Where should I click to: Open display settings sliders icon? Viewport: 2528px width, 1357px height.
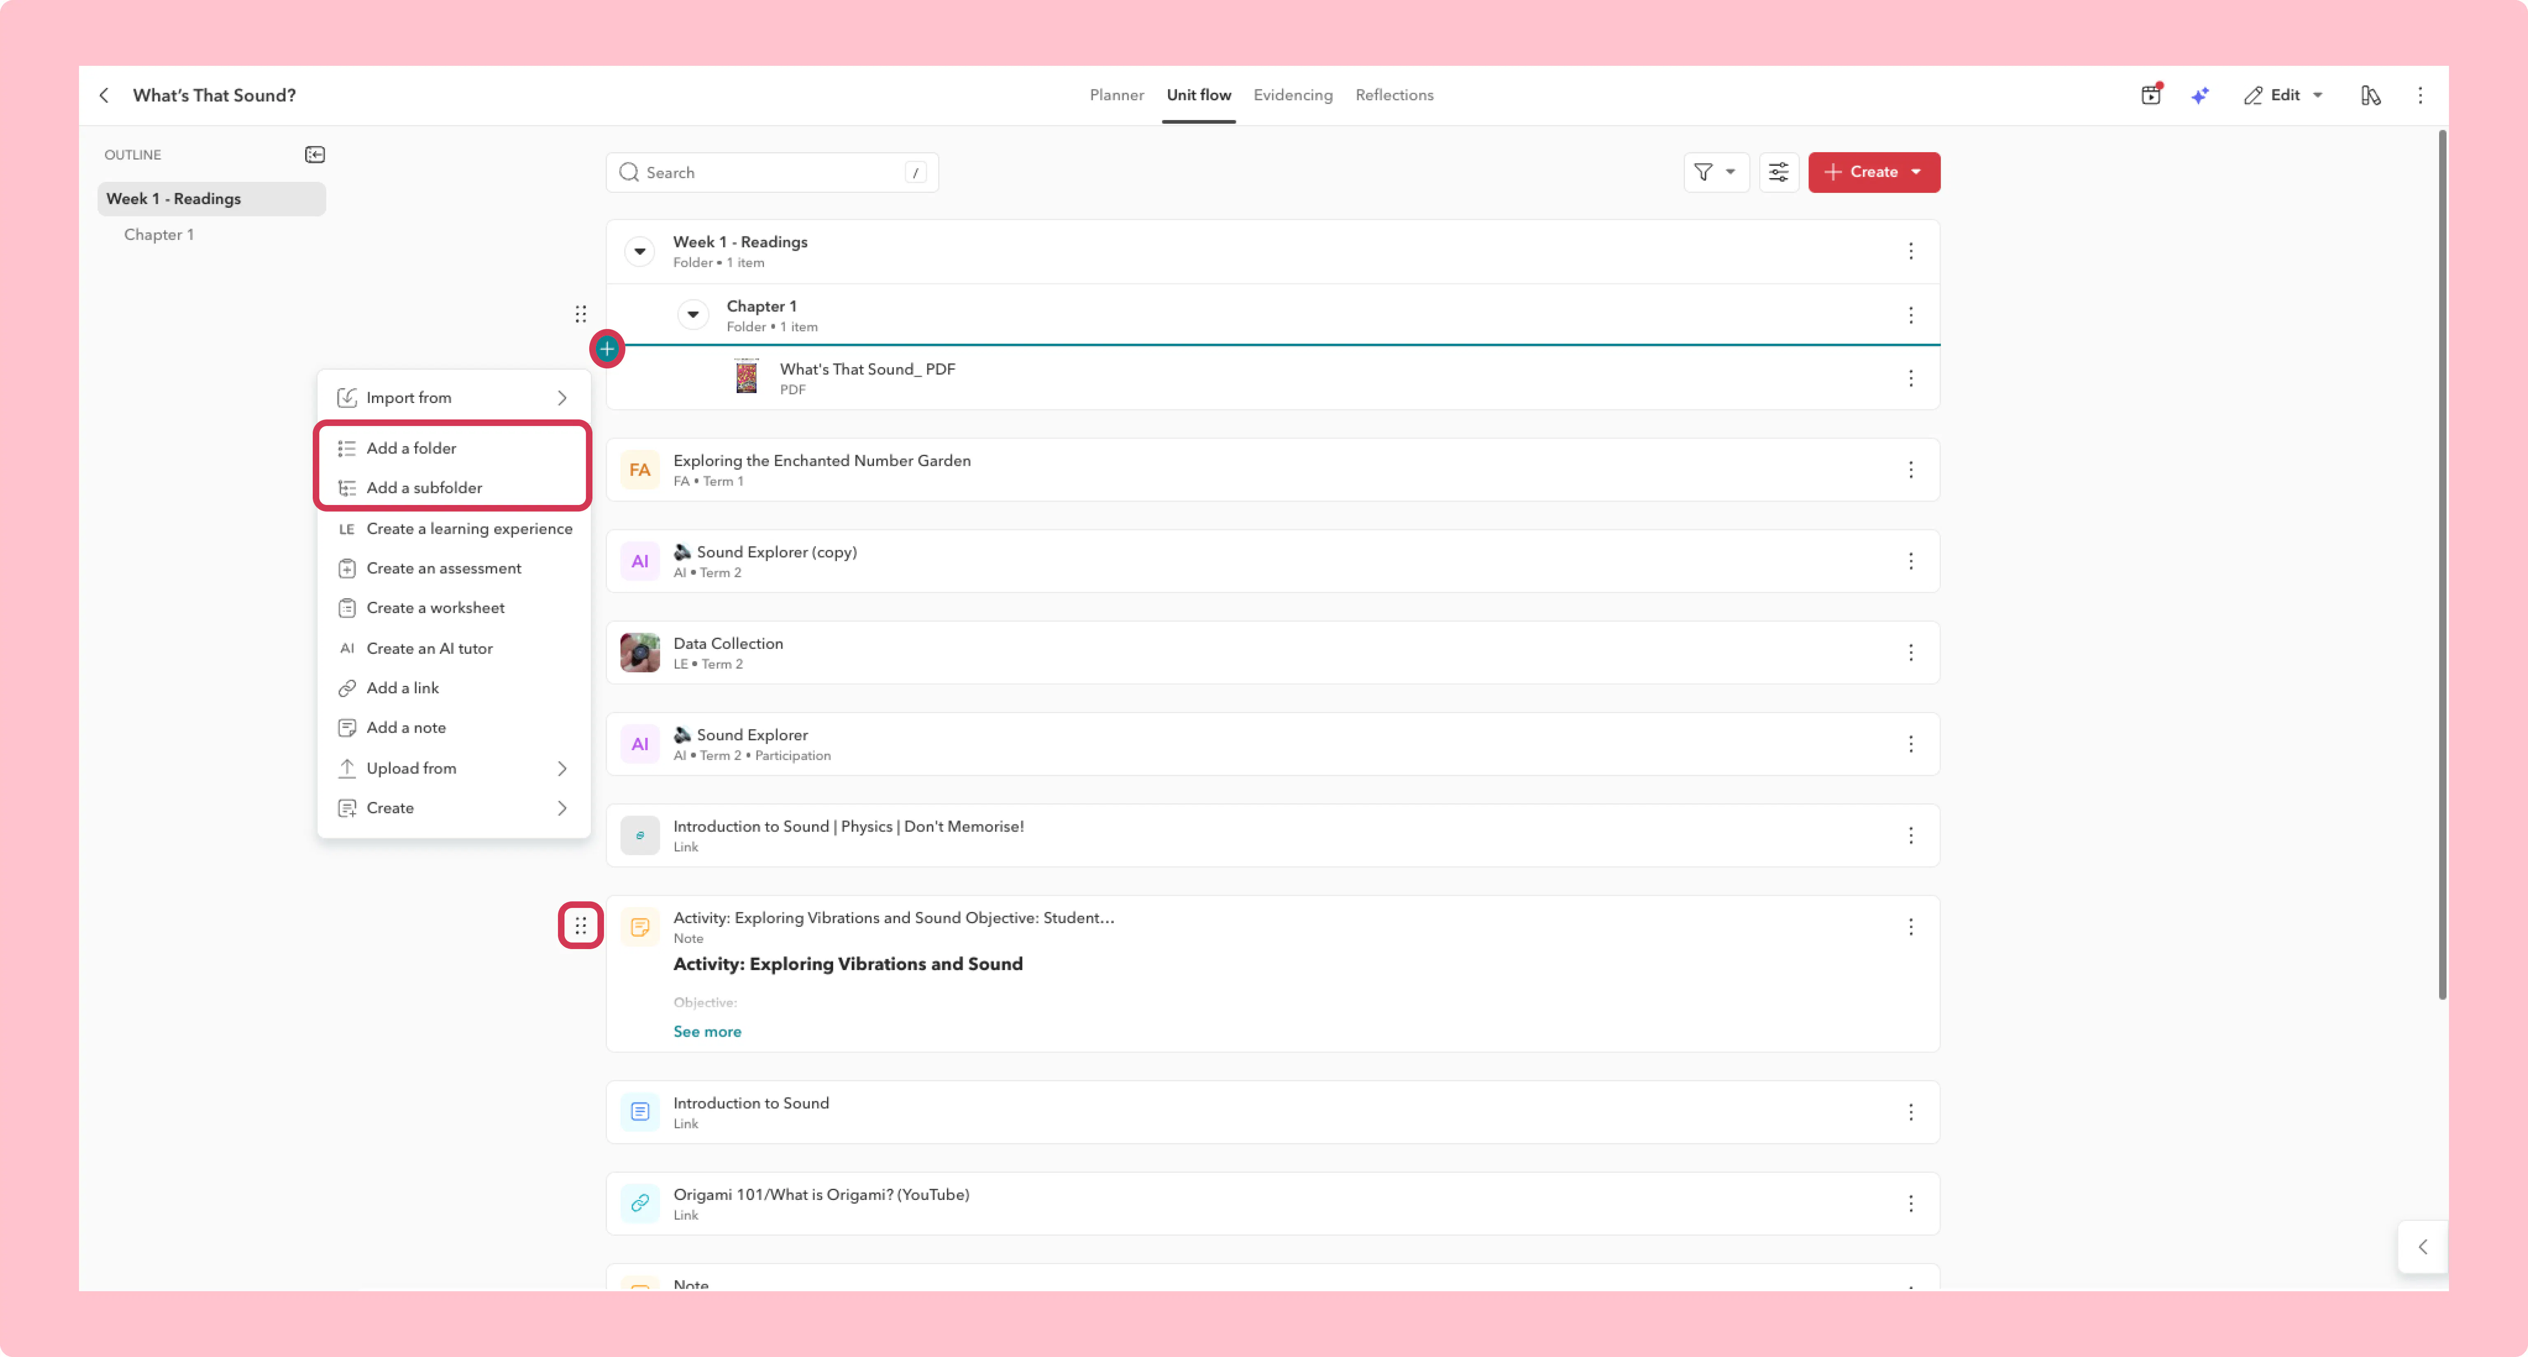pos(1778,173)
